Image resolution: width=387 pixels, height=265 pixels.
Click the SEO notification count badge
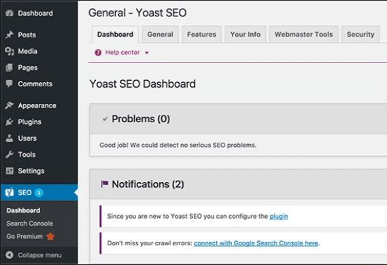[39, 192]
